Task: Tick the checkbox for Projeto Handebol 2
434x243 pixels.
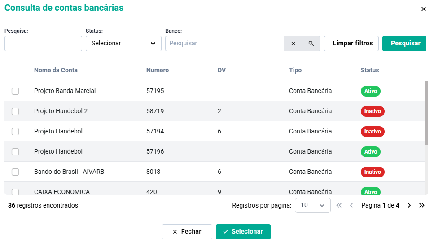Action: 15,111
